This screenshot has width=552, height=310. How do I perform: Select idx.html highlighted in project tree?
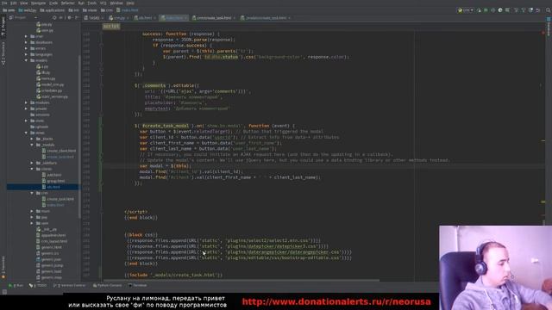point(53,187)
